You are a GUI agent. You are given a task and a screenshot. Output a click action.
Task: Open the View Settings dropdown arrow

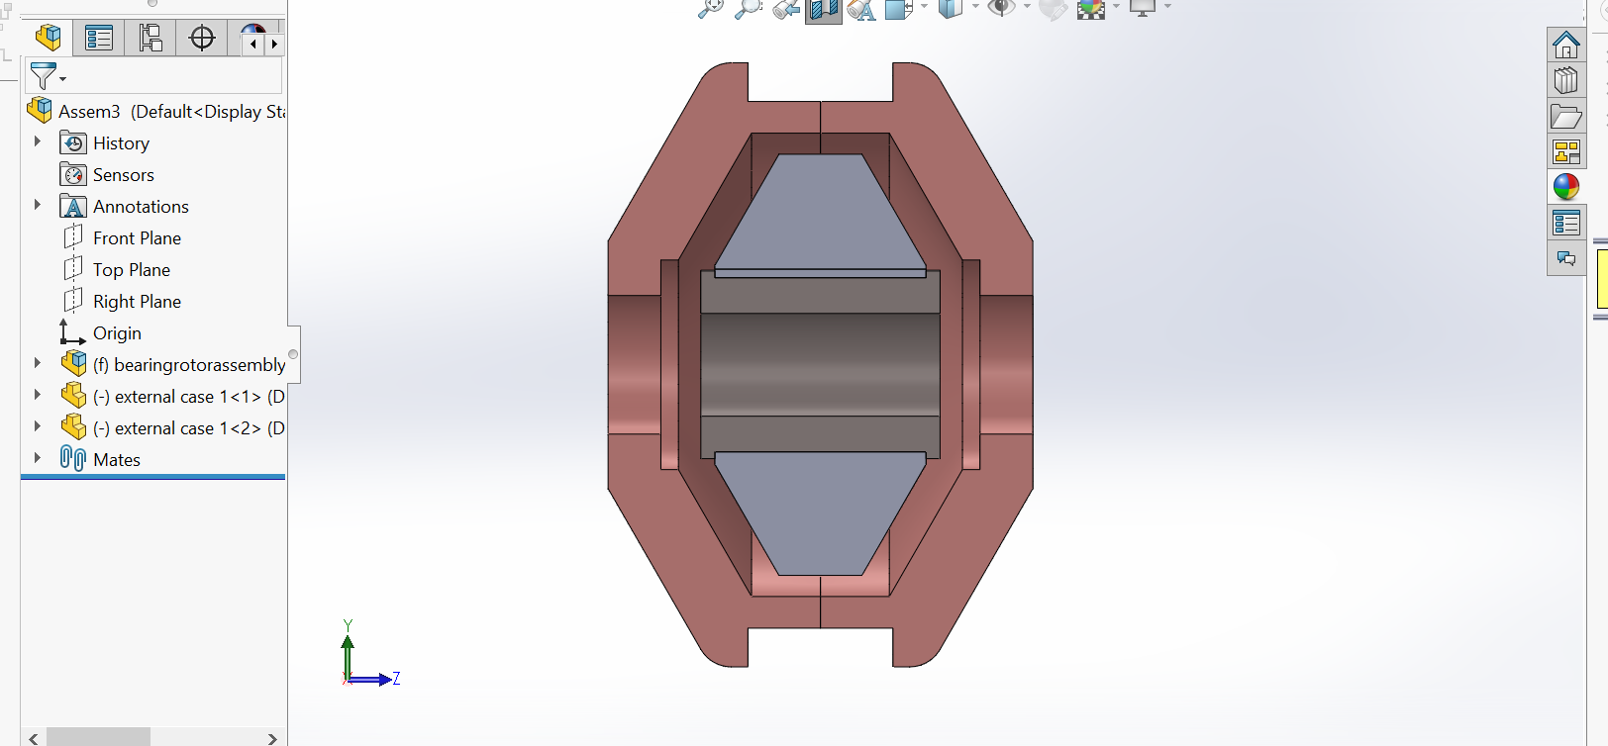coord(1167,7)
